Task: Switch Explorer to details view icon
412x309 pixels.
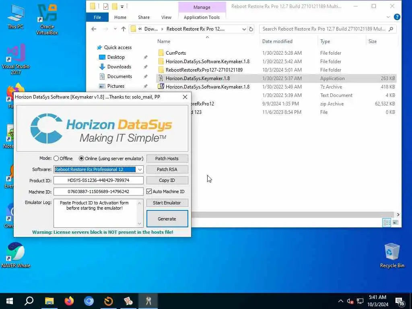Action: coord(387,222)
